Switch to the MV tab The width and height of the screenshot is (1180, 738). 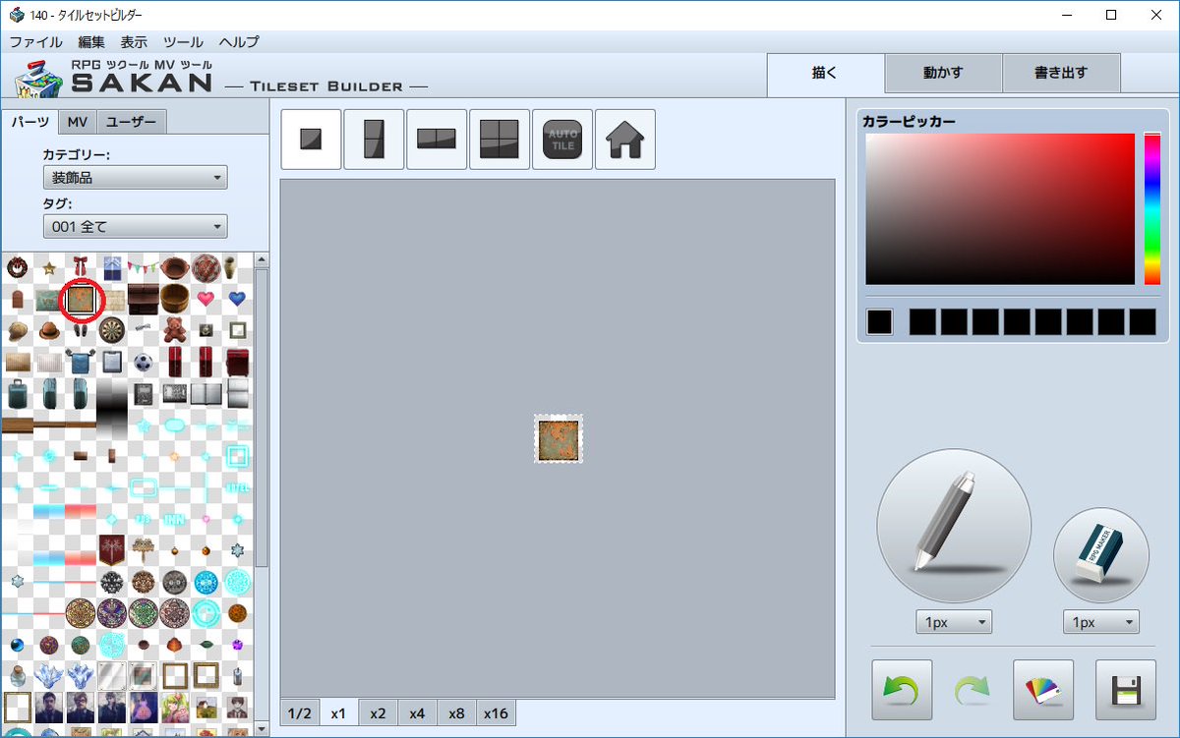78,122
